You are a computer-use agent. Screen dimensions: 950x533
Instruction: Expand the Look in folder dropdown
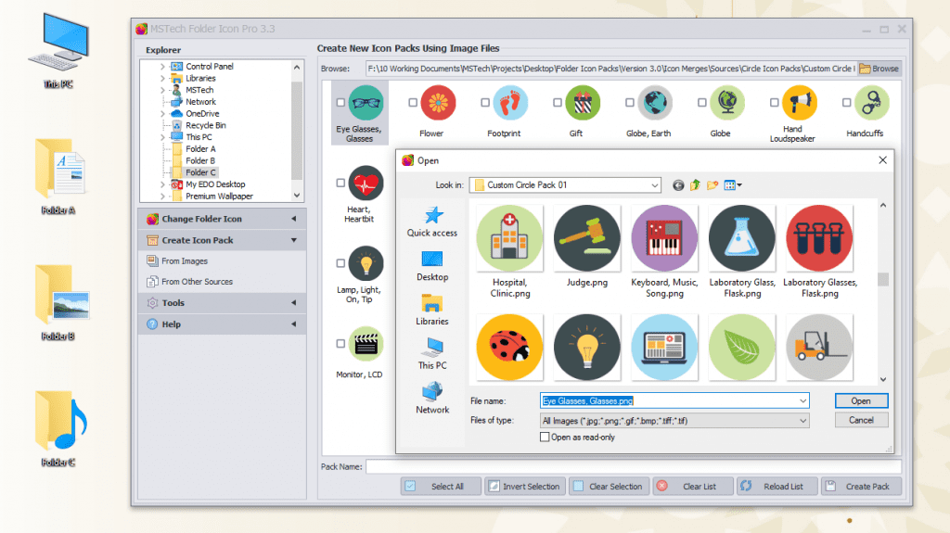[x=654, y=185]
